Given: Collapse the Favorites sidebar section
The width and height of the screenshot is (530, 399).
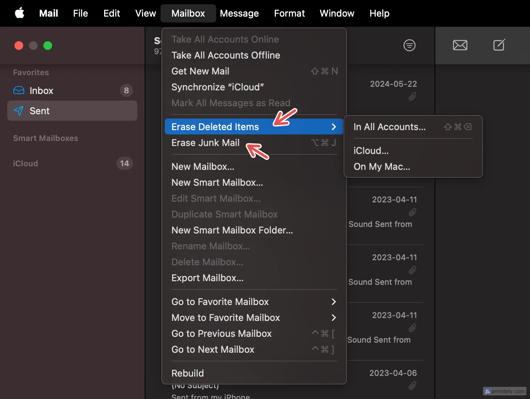Looking at the screenshot, I should click(31, 72).
